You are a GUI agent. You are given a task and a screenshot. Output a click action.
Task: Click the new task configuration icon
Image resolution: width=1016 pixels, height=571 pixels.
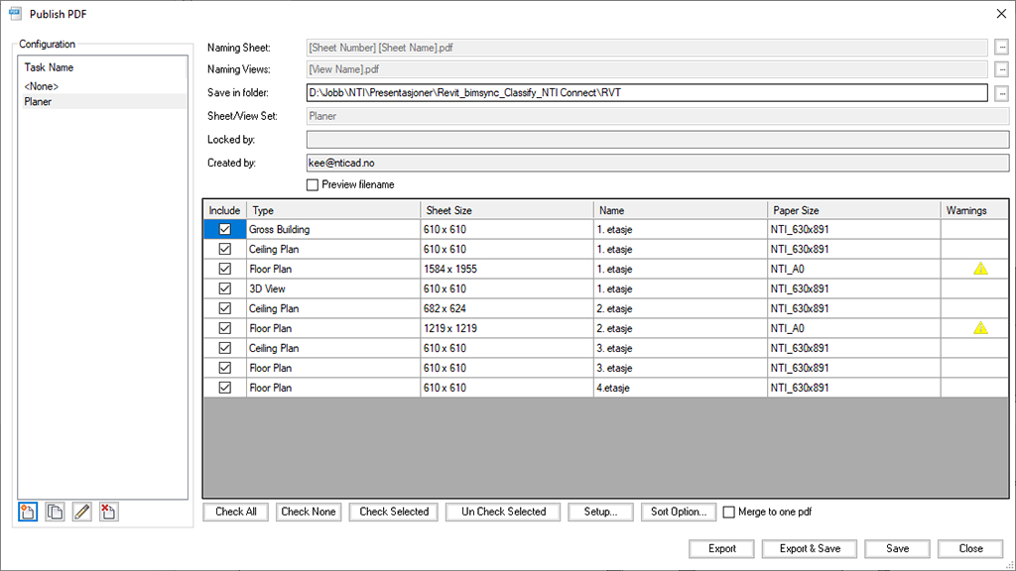(x=28, y=512)
